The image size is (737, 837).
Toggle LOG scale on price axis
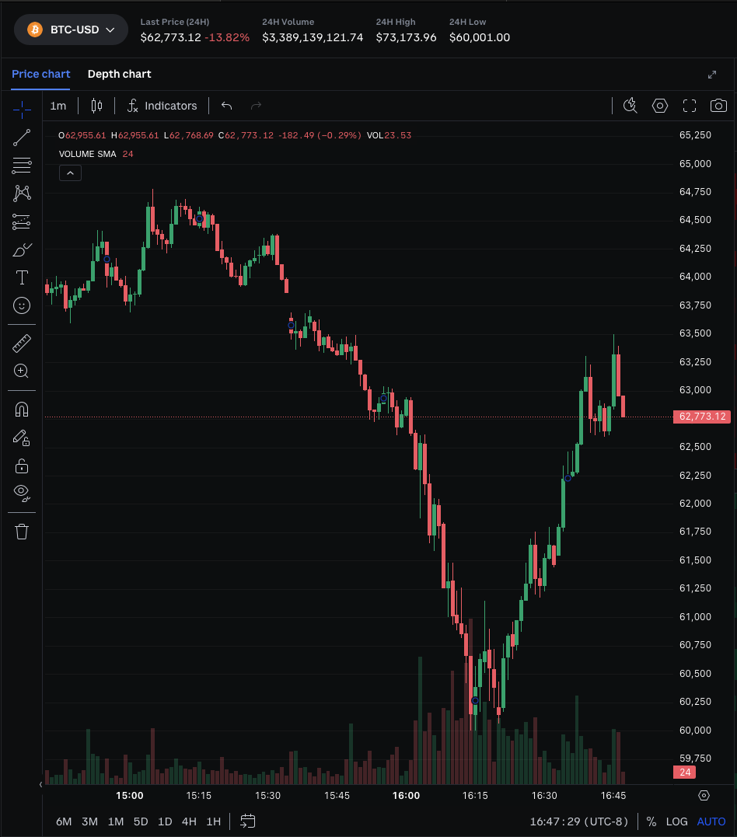click(x=677, y=821)
